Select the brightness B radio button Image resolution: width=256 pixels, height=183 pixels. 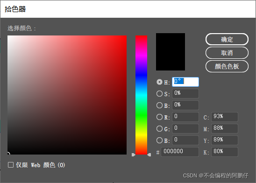(x=159, y=105)
